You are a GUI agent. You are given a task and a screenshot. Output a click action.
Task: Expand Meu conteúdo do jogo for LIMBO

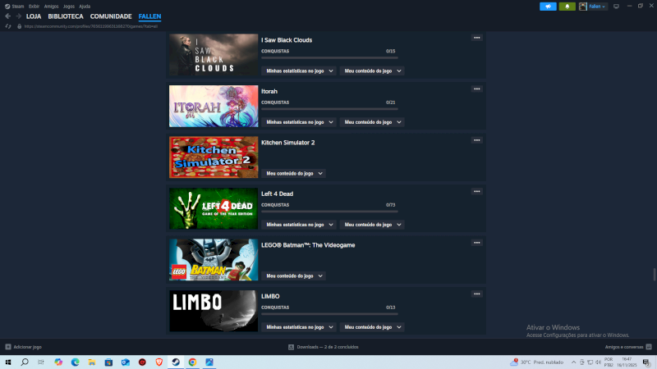372,327
